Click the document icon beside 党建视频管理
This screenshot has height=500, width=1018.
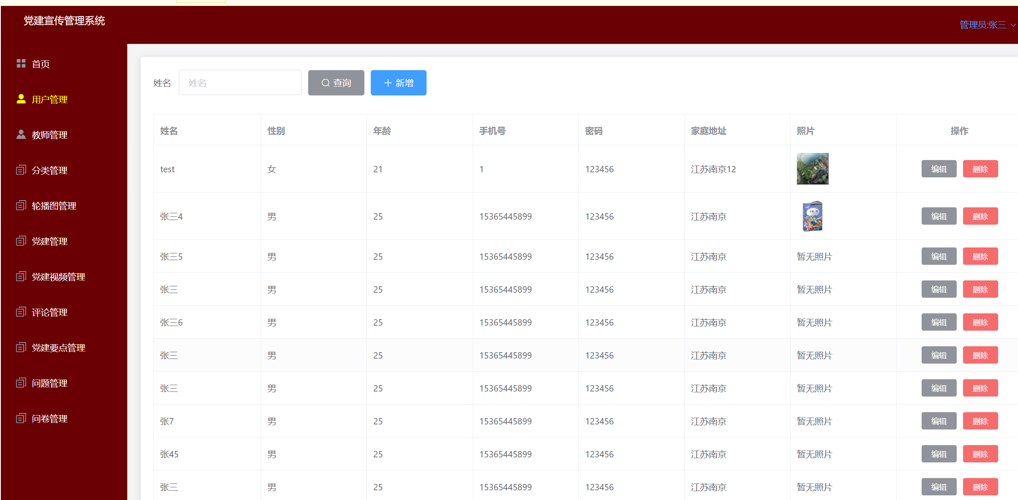tap(21, 276)
